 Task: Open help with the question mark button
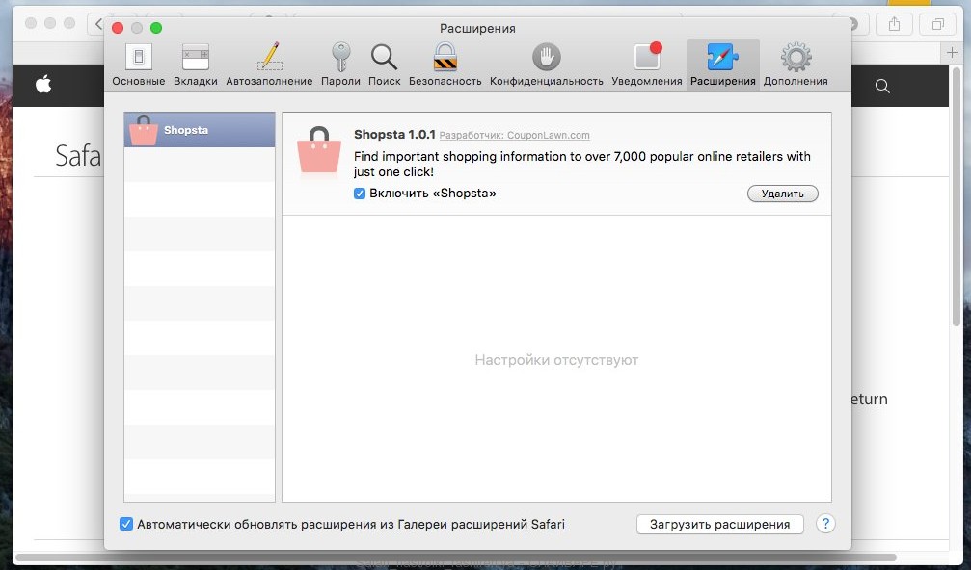pos(825,524)
